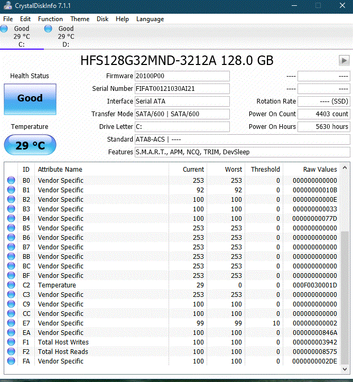
Task: Click the status orb for Temperature attribute C2
Action: 11,285
